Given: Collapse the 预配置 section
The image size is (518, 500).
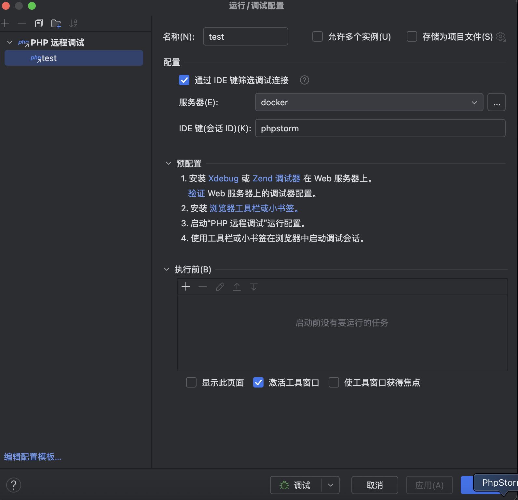Looking at the screenshot, I should (x=169, y=163).
